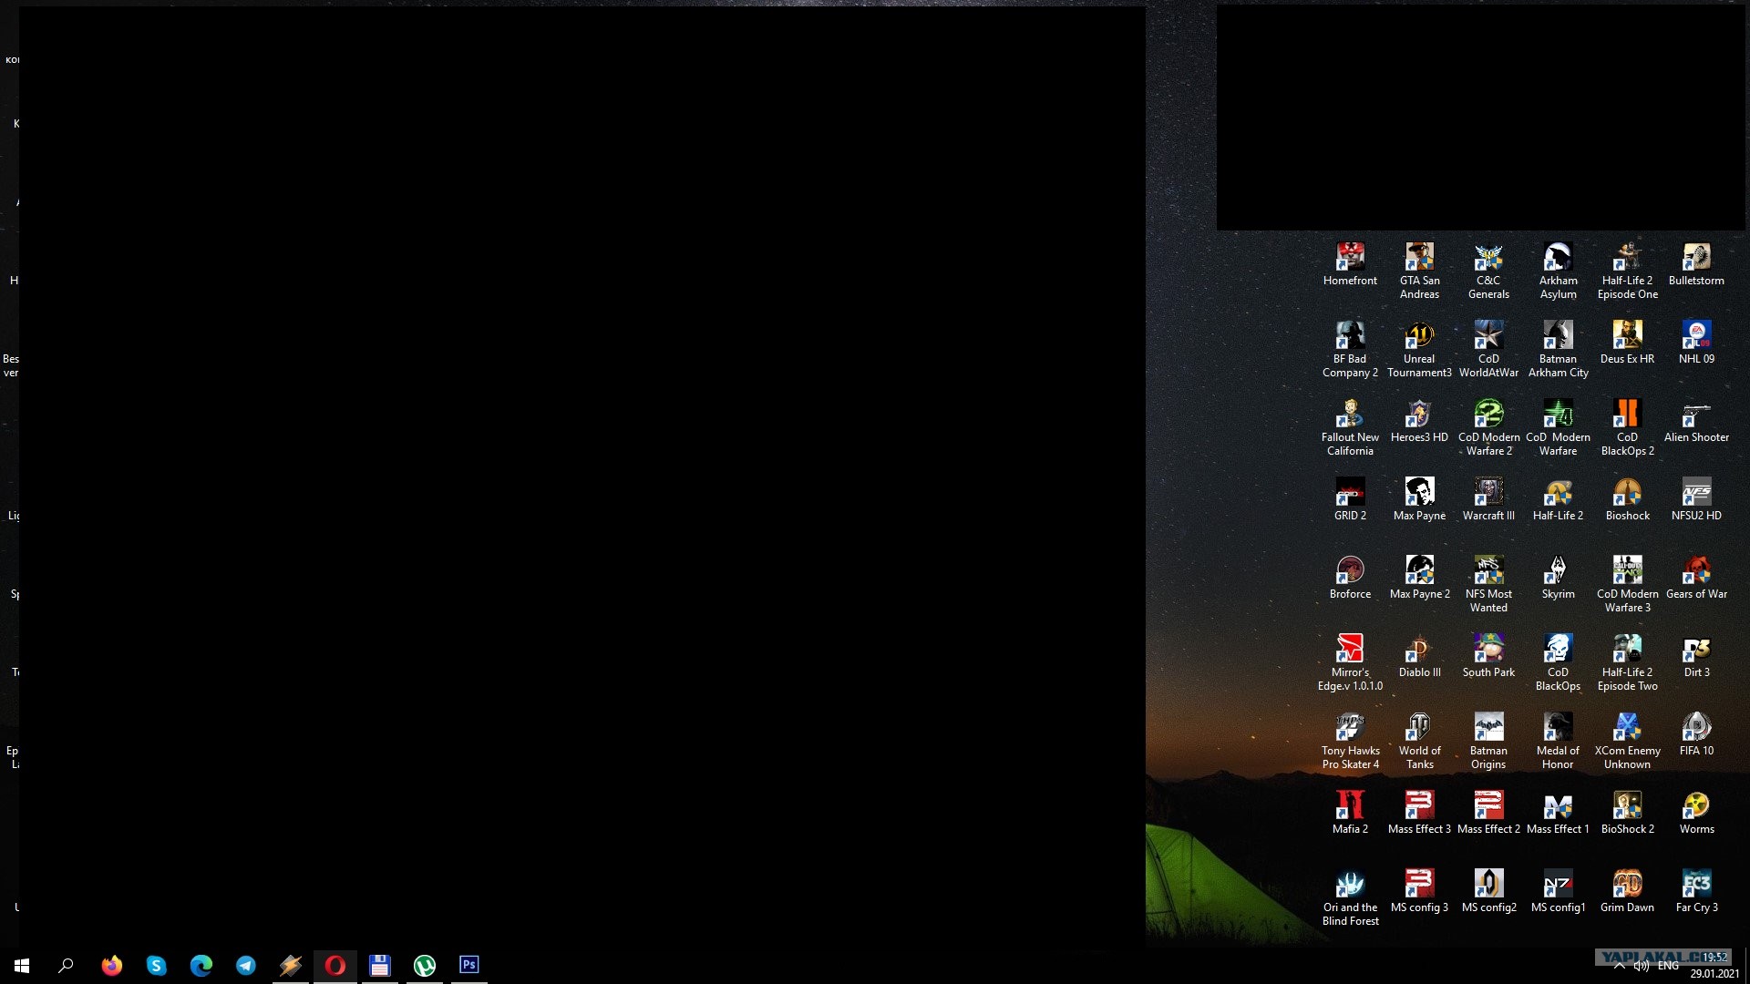Select the Broforce desktop shortcut

1350,578
